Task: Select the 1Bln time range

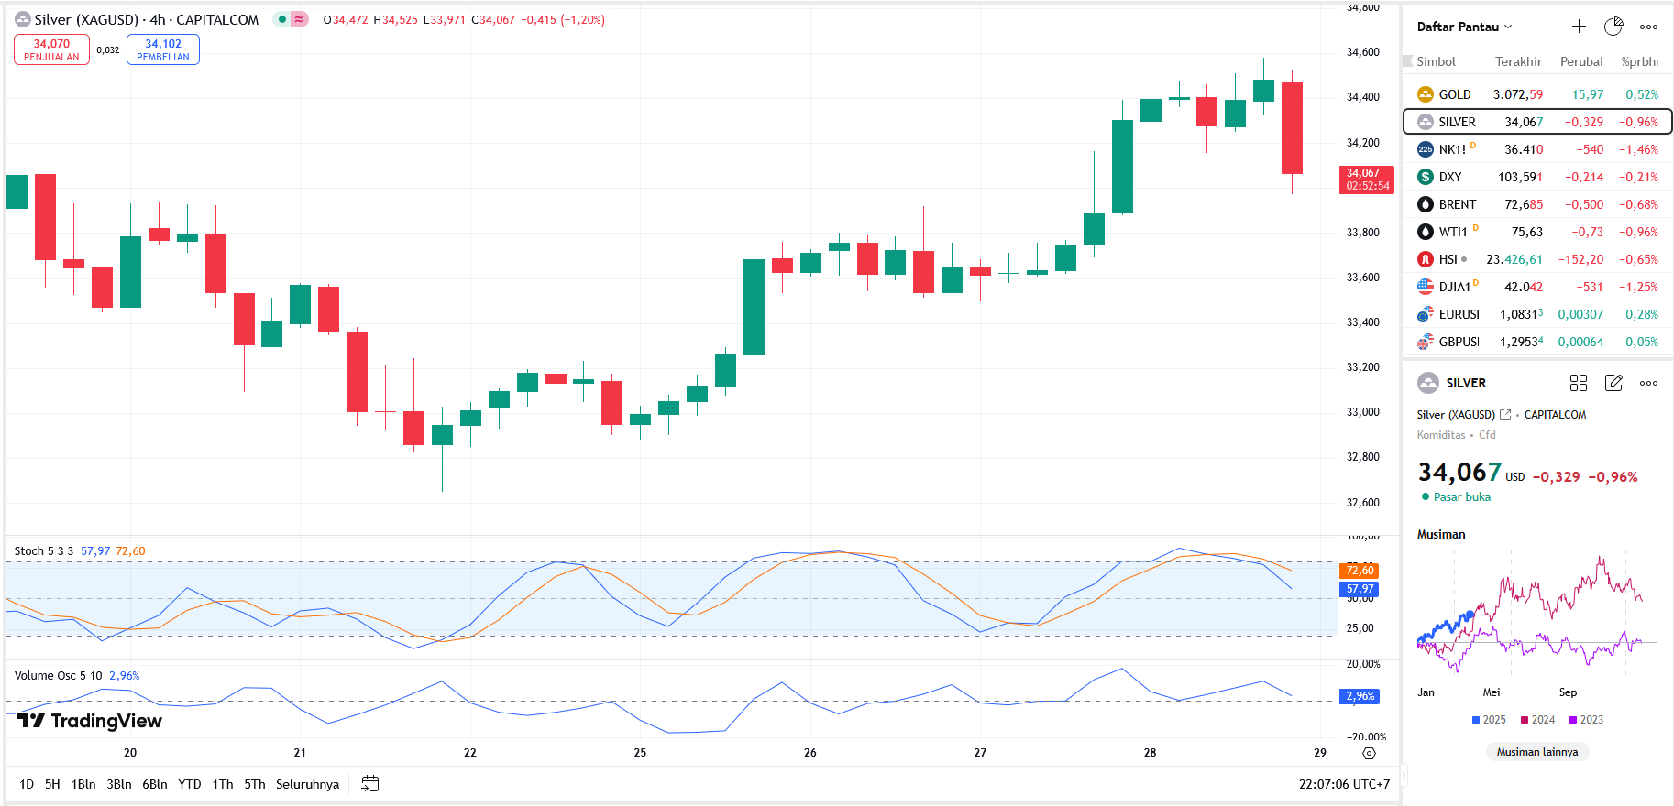Action: [83, 784]
